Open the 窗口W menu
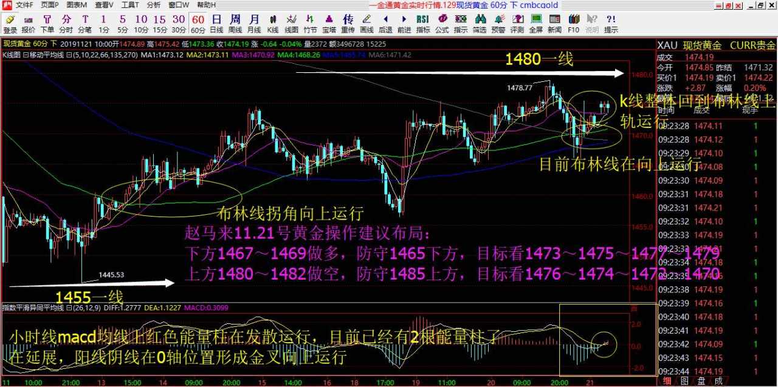Screen dimensions: 778x387 pyautogui.click(x=178, y=5)
